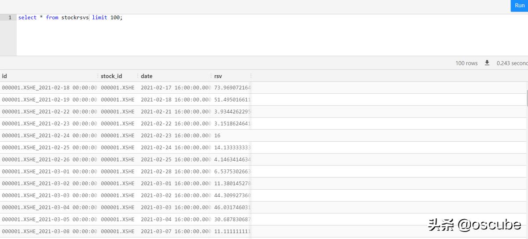Select date cell 2021-03-03 16:00:00.000
528x239 pixels.
176,207
